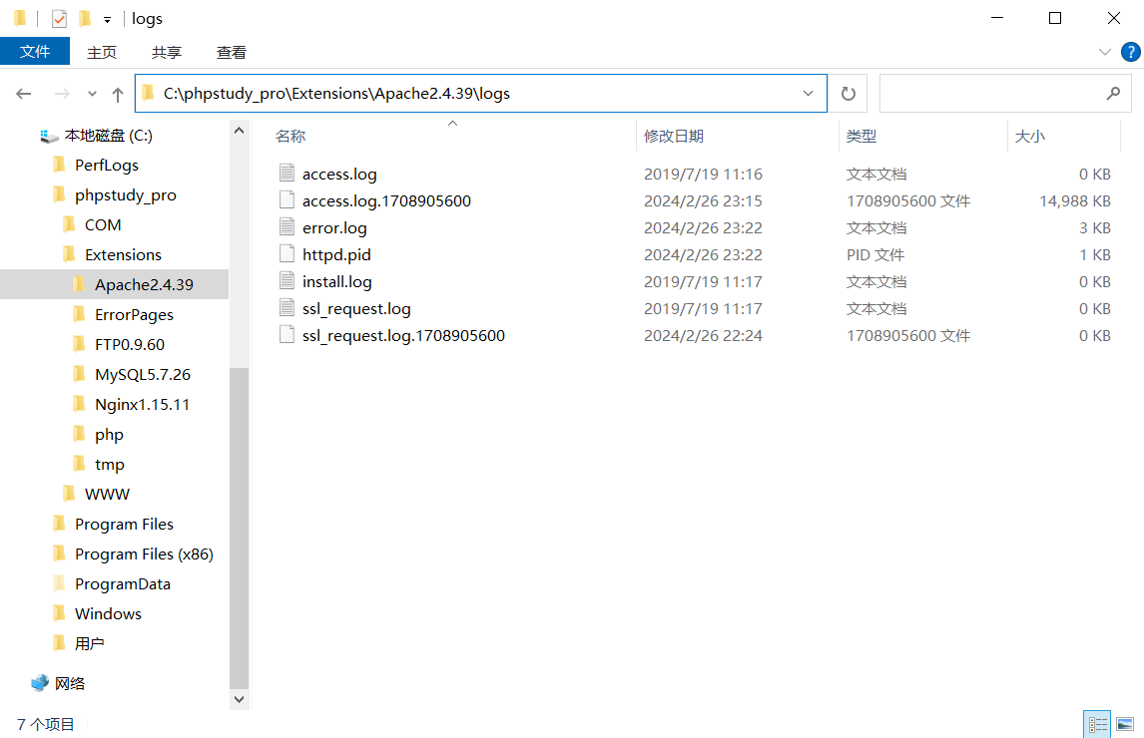Click navigation pane scroll up arrow
Viewport: 1144px width, 738px height.
pos(239,131)
